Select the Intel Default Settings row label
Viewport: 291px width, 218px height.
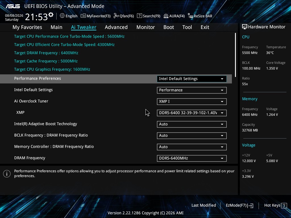click(34, 90)
